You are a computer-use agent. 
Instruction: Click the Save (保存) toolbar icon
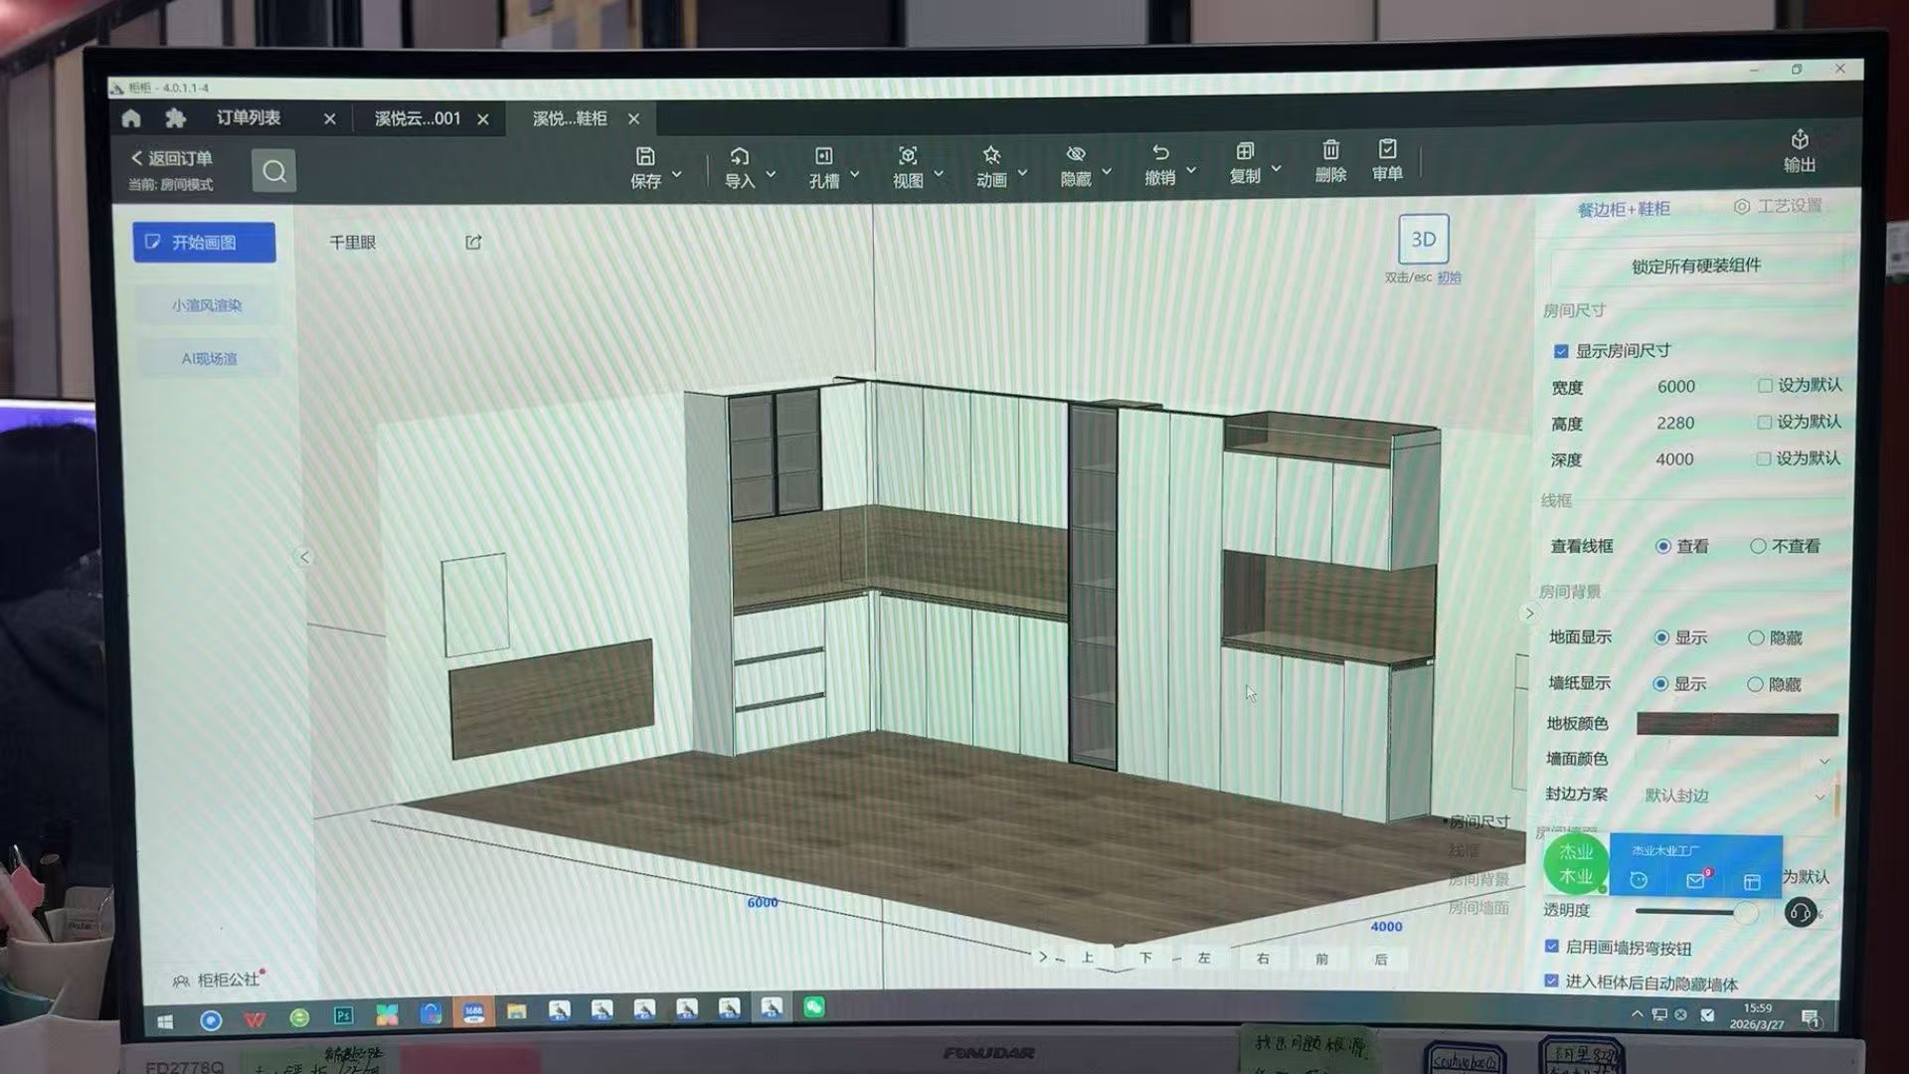(645, 157)
